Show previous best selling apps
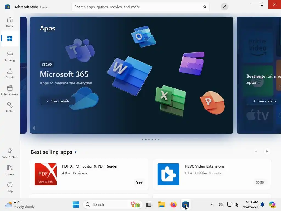281x211 pixels. coord(256,151)
